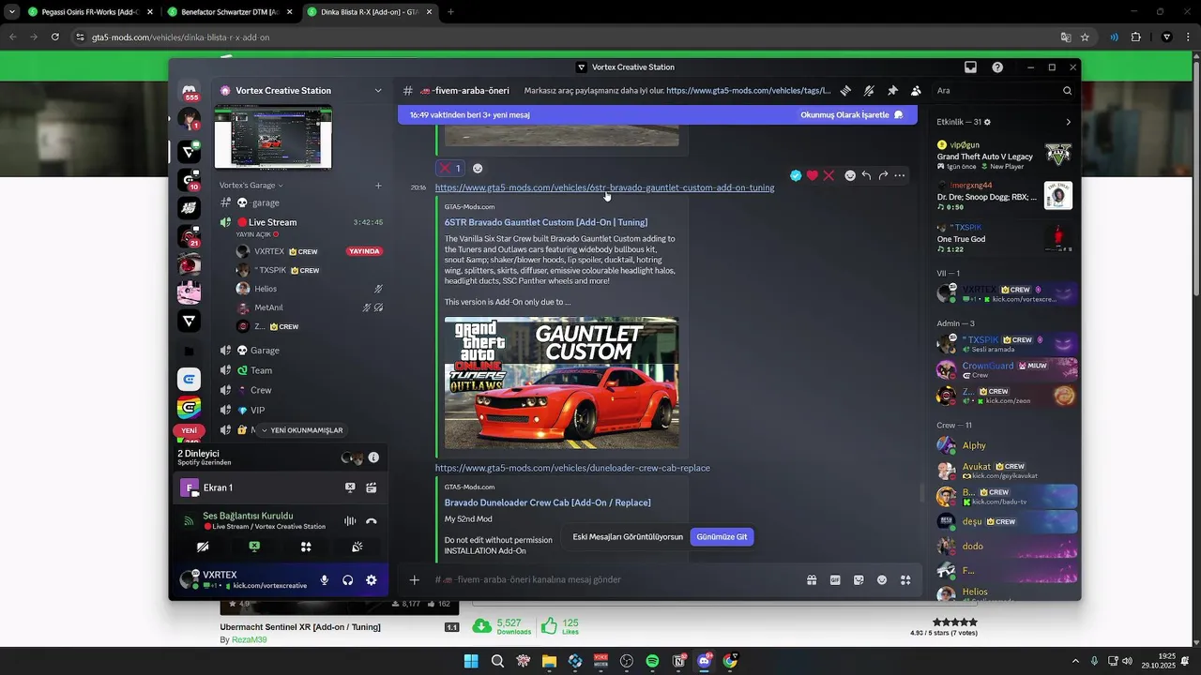Open GIF picker in message bar
The height and width of the screenshot is (675, 1201).
(x=835, y=580)
